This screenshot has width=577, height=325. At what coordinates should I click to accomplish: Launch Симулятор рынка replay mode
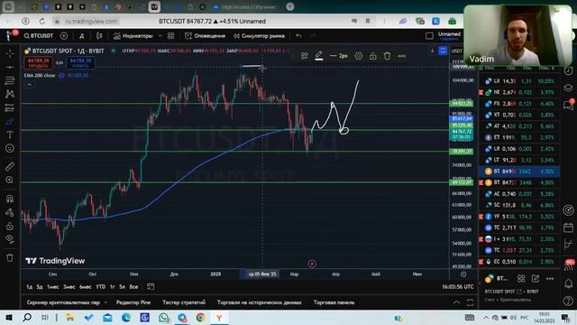pyautogui.click(x=259, y=36)
